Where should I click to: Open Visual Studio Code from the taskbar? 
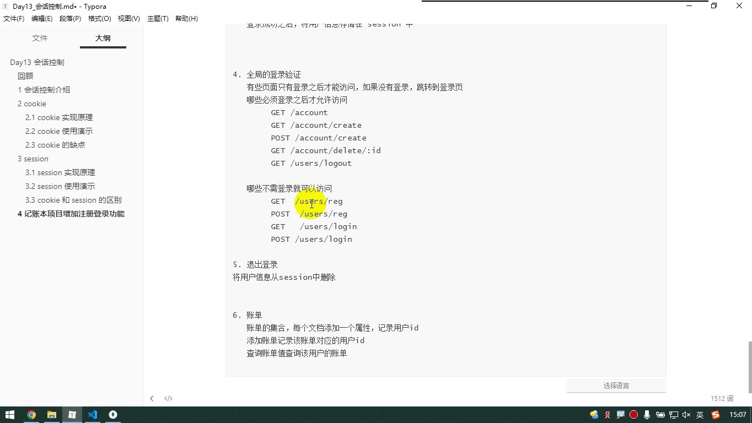(93, 415)
